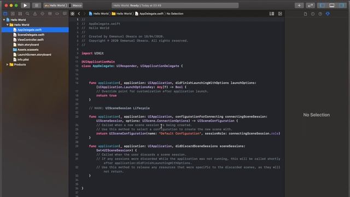Show the Test navigator
The image size is (350, 197).
coord(43,14)
